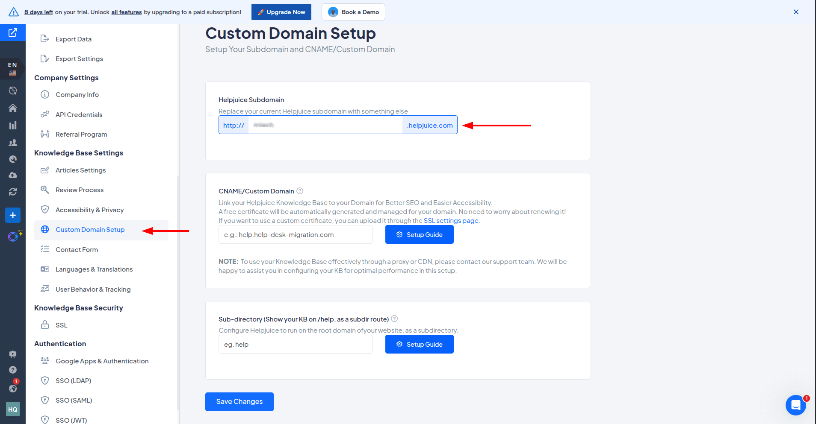816x424 pixels.
Task: Open SSO (SAML) settings
Action: point(101,400)
